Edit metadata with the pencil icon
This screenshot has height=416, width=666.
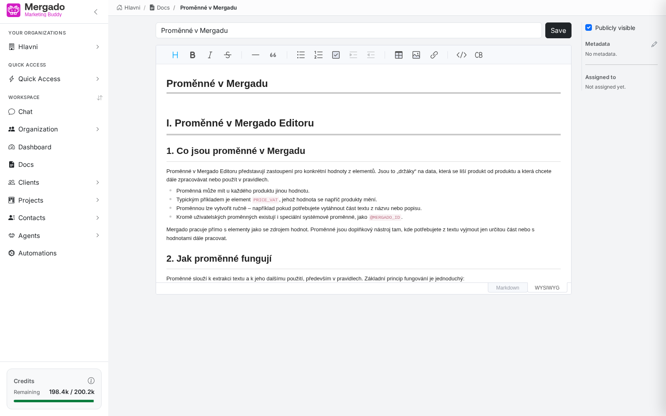click(654, 44)
